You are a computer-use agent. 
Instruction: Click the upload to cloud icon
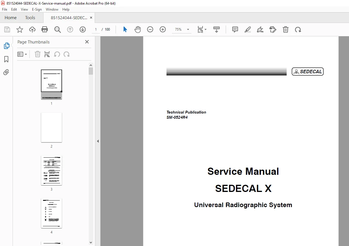click(32, 29)
